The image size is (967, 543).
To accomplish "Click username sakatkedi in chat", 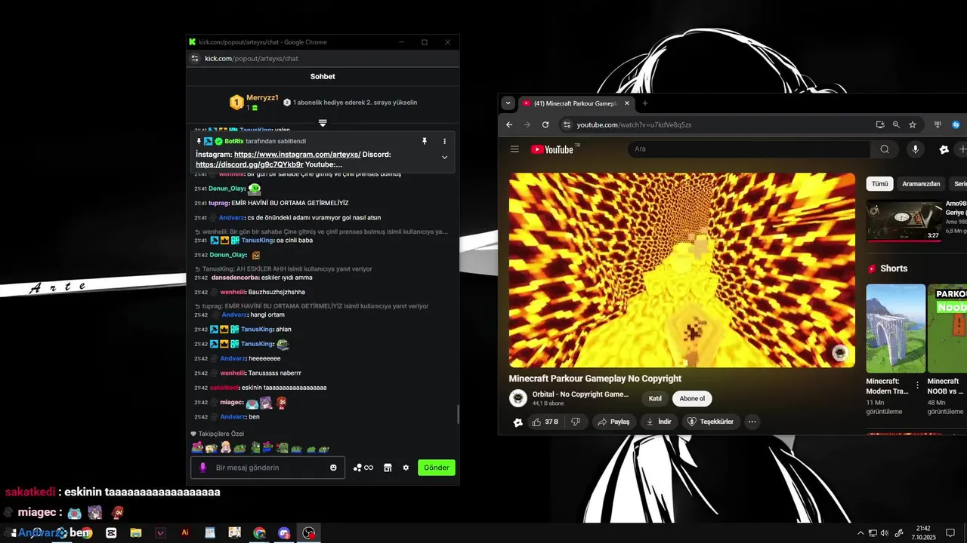I will (224, 388).
